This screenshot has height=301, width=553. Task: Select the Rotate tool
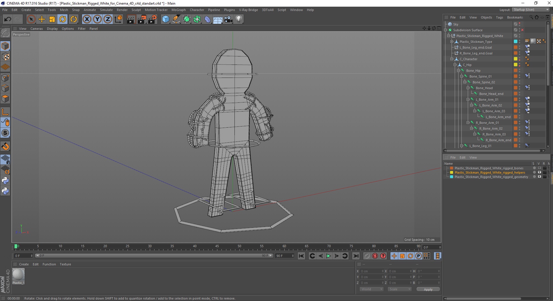pos(63,19)
